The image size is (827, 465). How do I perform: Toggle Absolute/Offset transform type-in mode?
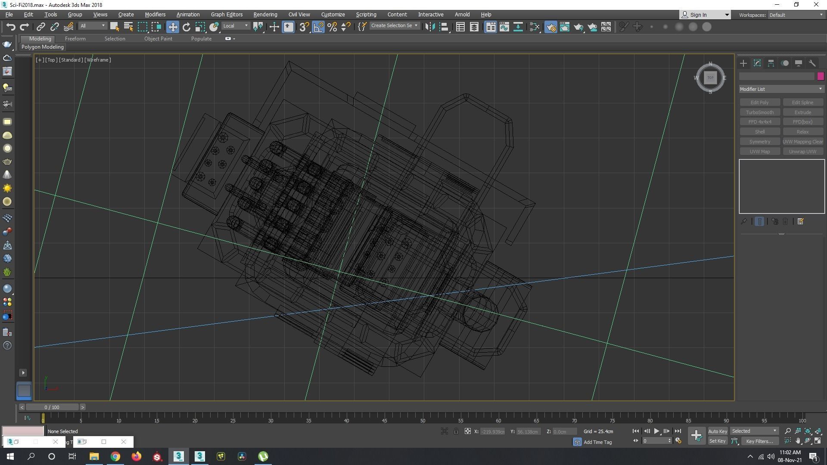tap(467, 431)
